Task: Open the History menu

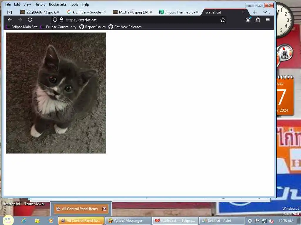Action: coord(40,4)
